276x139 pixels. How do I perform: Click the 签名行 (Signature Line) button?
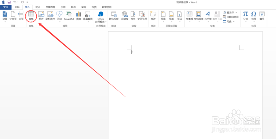[x=228, y=12]
